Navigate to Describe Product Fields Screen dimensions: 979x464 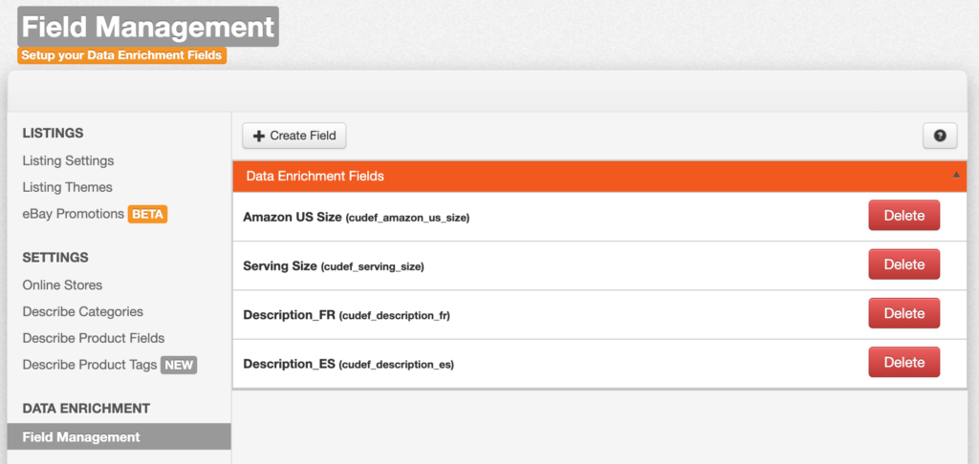[93, 338]
